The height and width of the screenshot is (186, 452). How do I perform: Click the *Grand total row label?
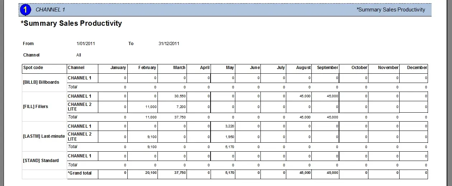point(80,173)
